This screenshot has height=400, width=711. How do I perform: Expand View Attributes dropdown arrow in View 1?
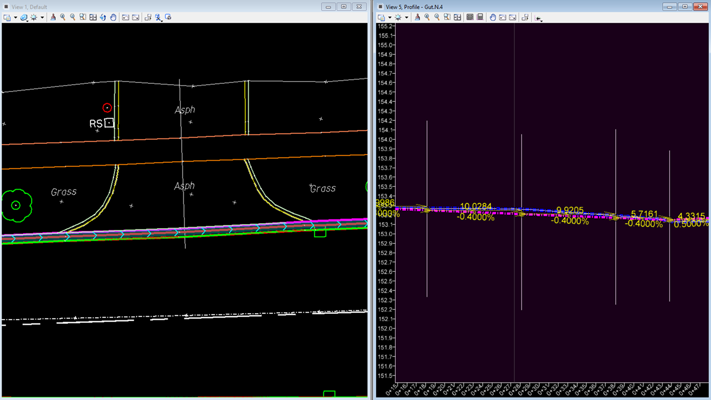tap(15, 18)
